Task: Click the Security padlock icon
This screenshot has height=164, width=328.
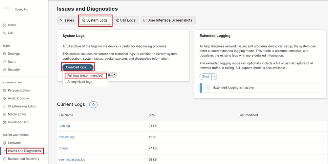Action: click(5, 70)
